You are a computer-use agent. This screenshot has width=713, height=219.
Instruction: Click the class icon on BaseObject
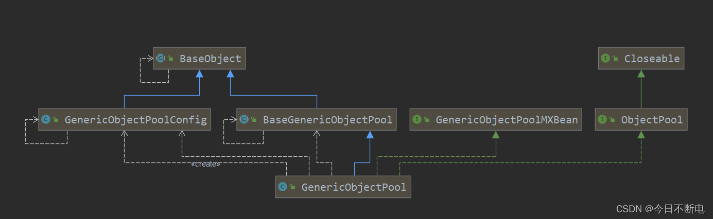[x=161, y=59]
